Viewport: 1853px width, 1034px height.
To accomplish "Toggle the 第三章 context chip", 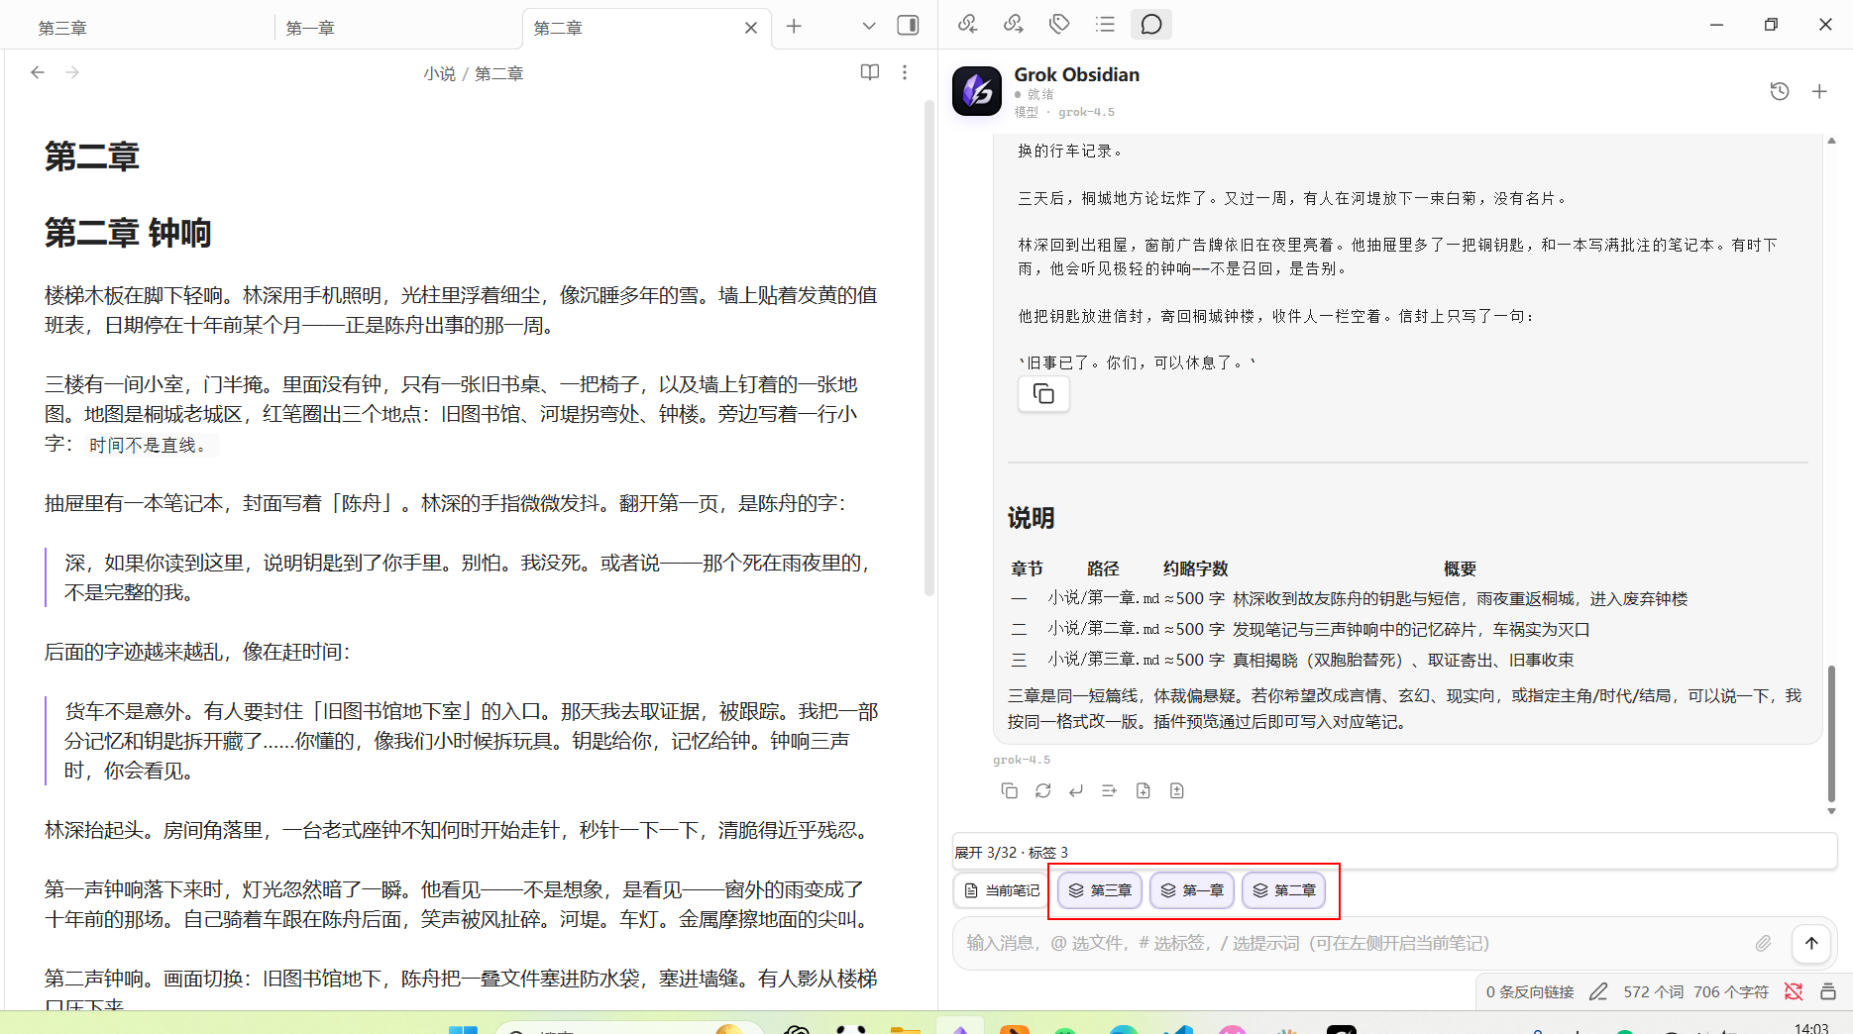I will click(1100, 890).
